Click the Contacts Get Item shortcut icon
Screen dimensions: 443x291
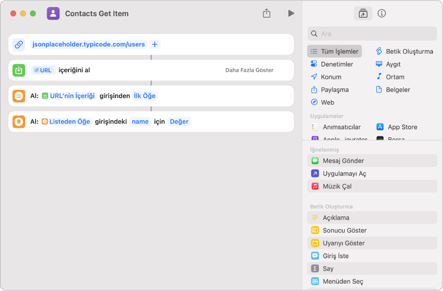(53, 13)
